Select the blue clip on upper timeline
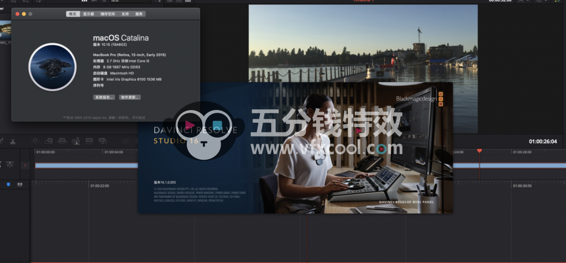Viewport: 566px width, 263px height. (x=86, y=165)
